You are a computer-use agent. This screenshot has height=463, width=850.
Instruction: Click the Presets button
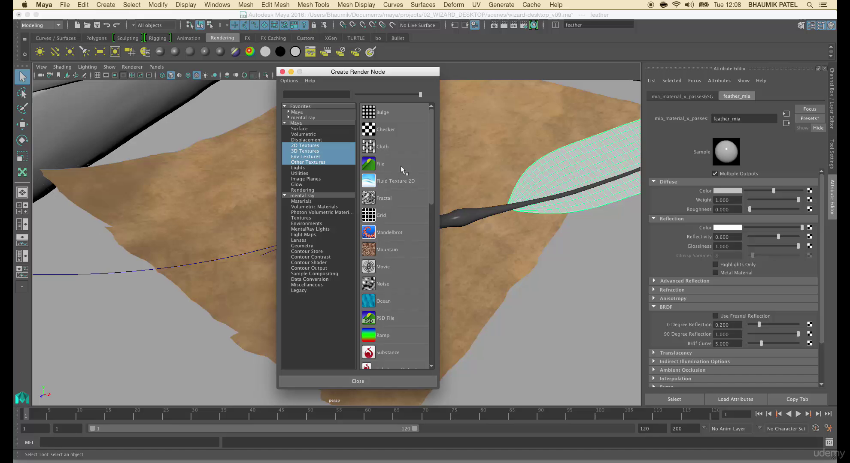pyautogui.click(x=810, y=118)
